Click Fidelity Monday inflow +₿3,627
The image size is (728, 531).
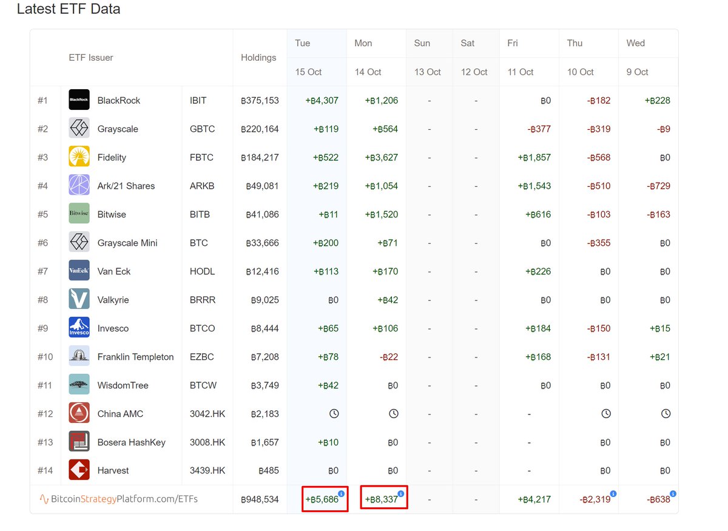click(x=381, y=157)
